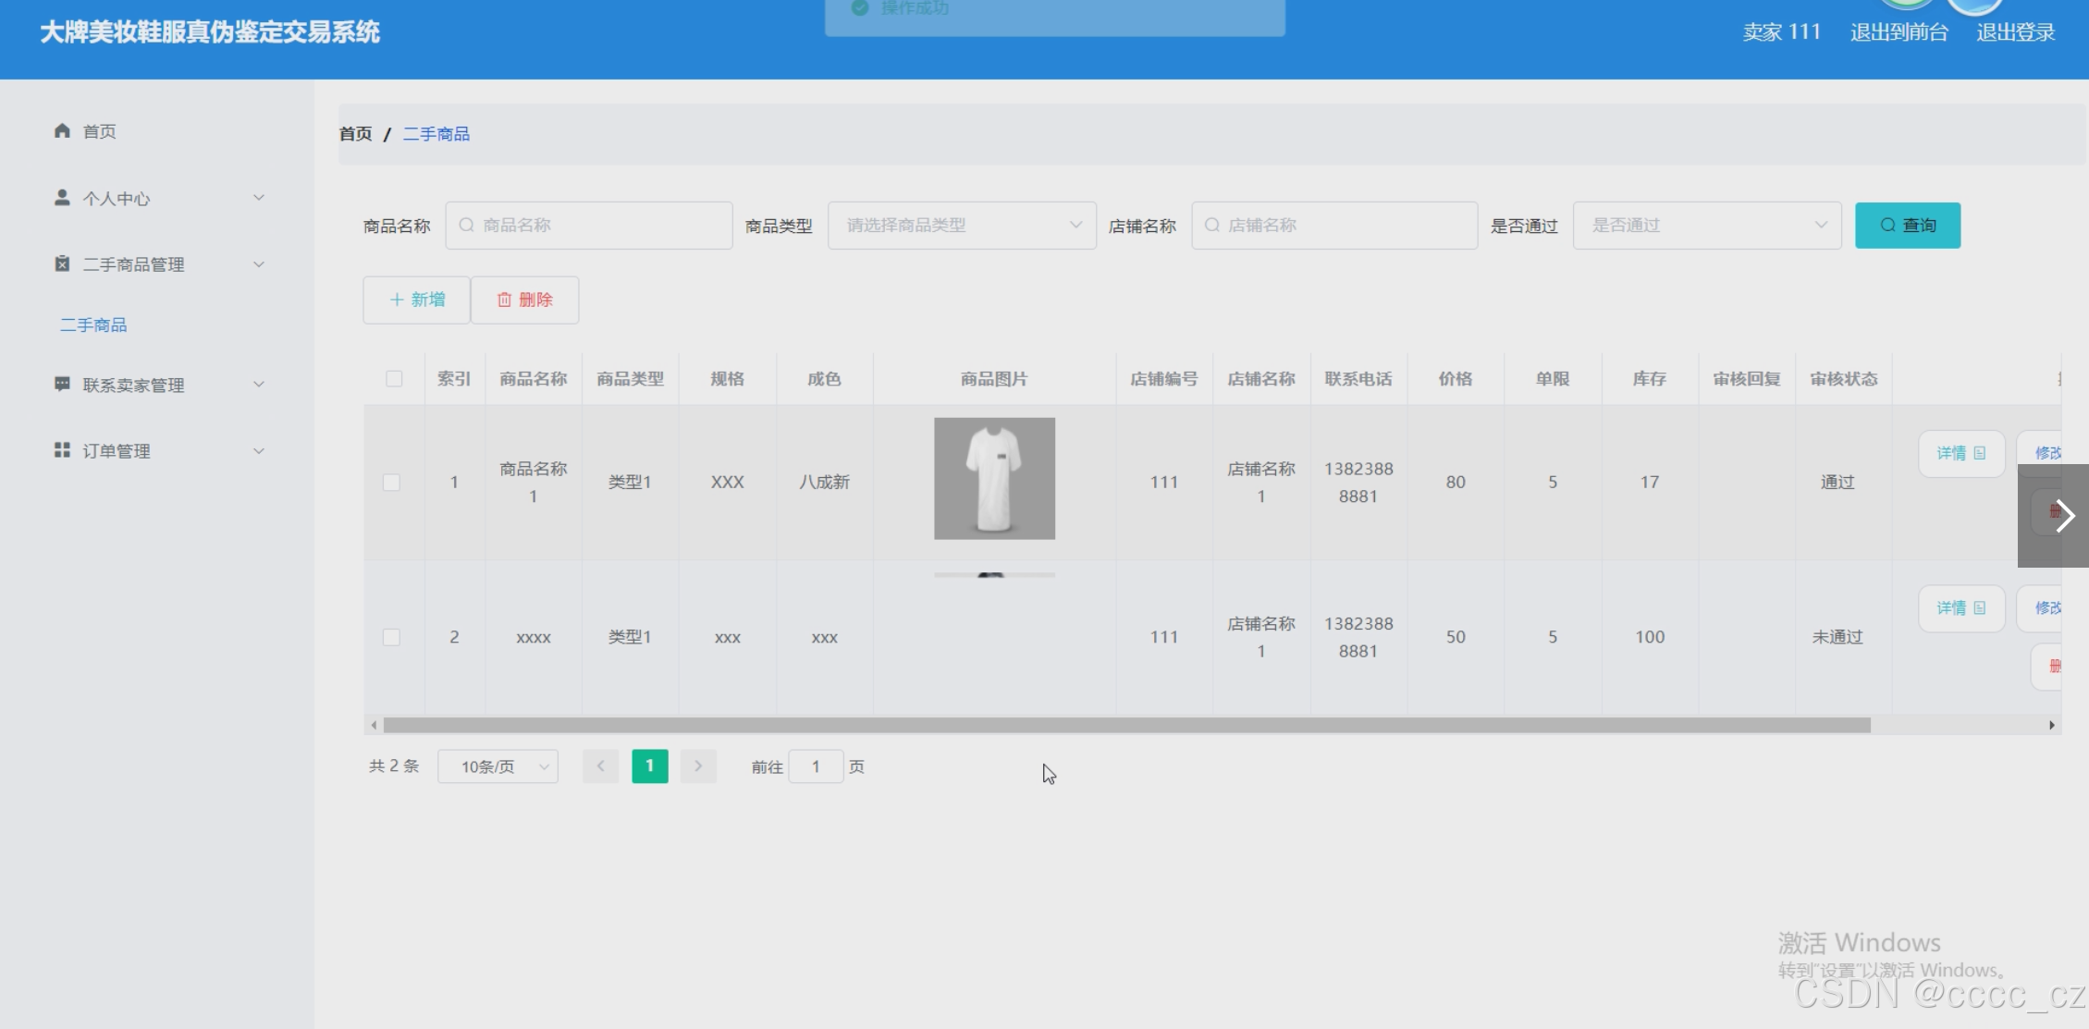Click the grid icon beside 订单管理
The height and width of the screenshot is (1029, 2089).
[62, 450]
